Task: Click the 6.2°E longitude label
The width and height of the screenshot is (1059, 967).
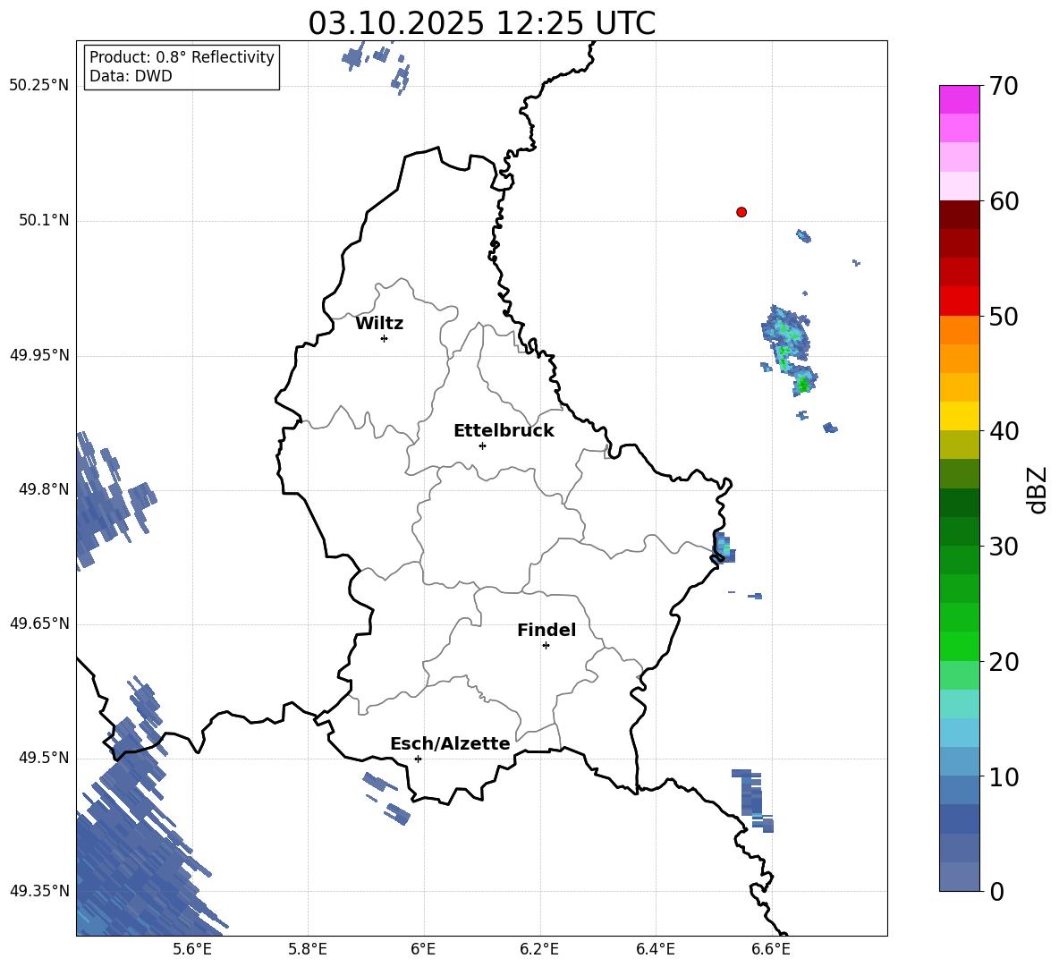Action: [539, 949]
